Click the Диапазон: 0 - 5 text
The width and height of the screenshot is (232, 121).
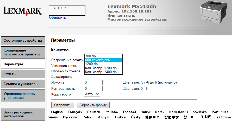pyautogui.click(x=135, y=89)
